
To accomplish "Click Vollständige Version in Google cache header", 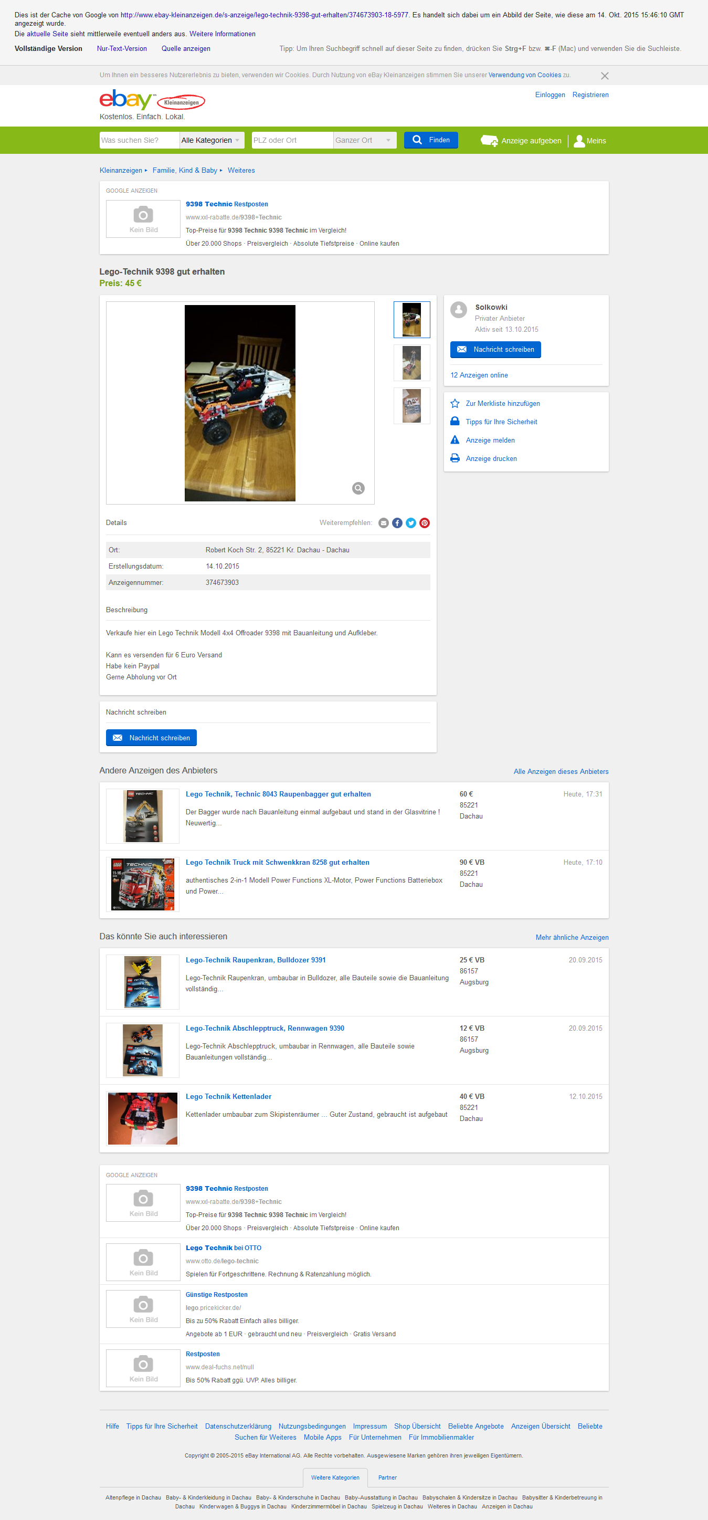I will (x=48, y=49).
